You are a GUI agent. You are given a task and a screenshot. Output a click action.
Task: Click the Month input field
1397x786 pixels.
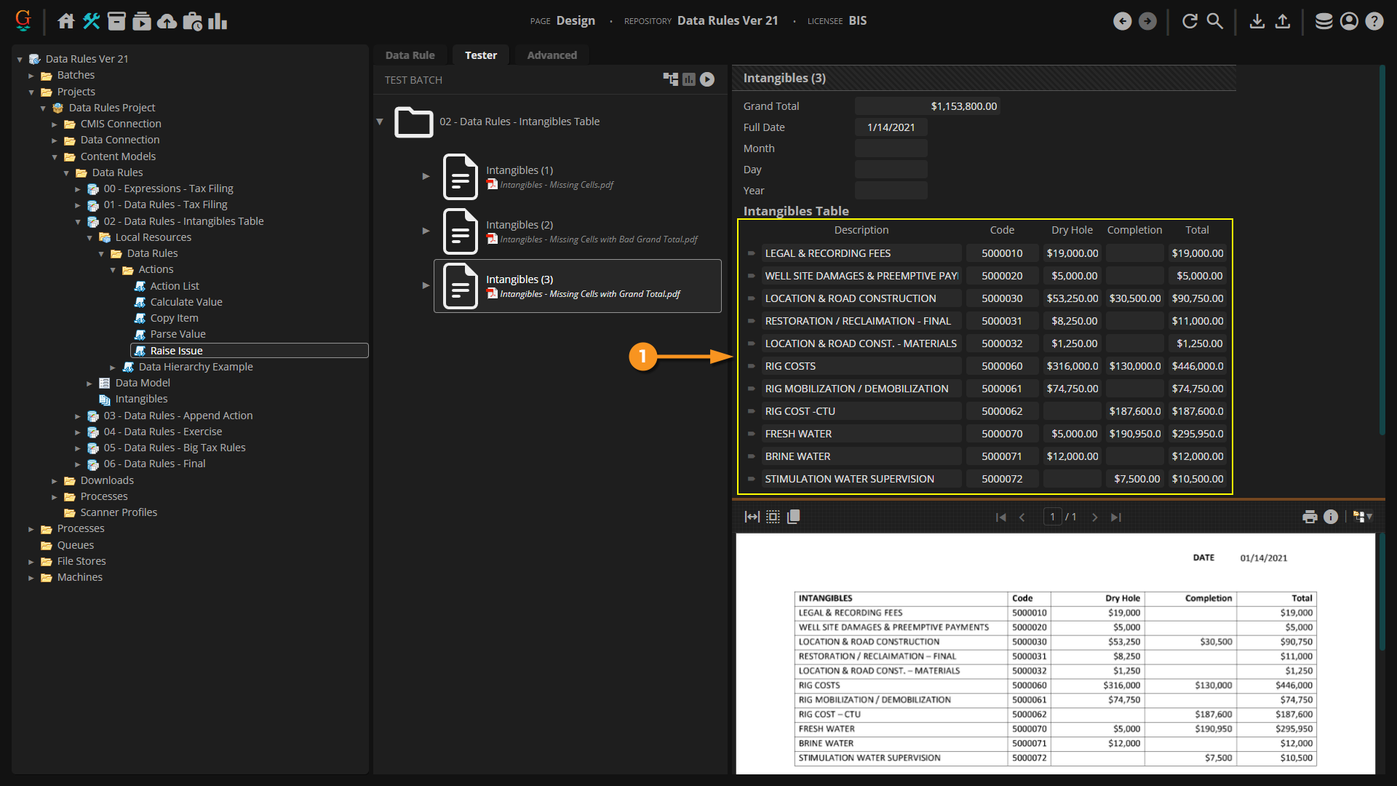pyautogui.click(x=891, y=148)
